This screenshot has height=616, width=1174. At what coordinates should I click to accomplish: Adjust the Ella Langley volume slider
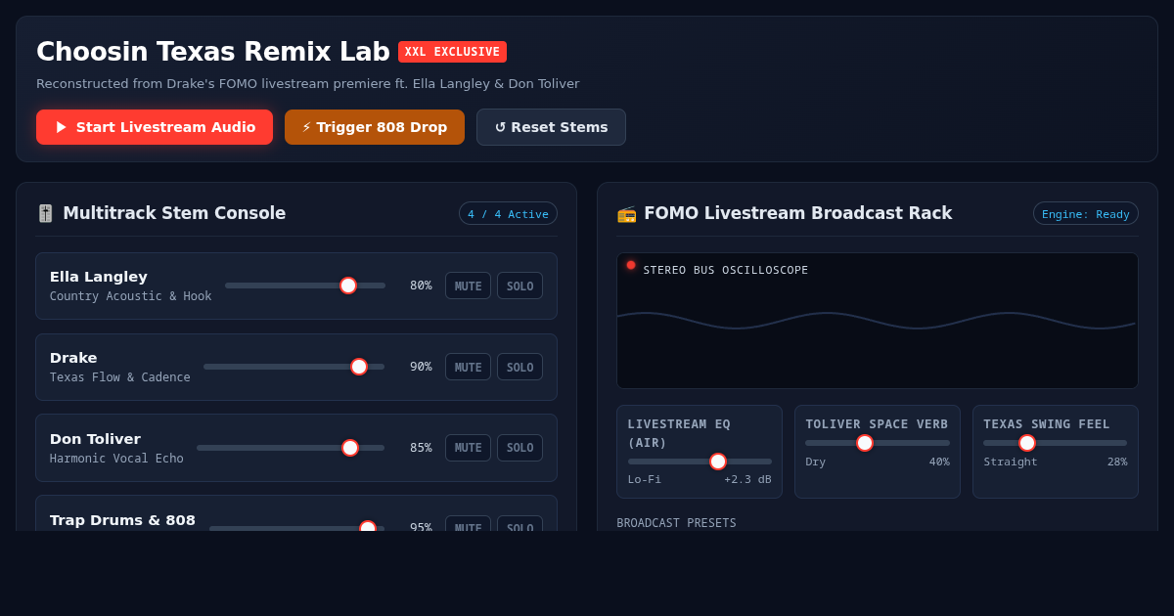[305, 286]
